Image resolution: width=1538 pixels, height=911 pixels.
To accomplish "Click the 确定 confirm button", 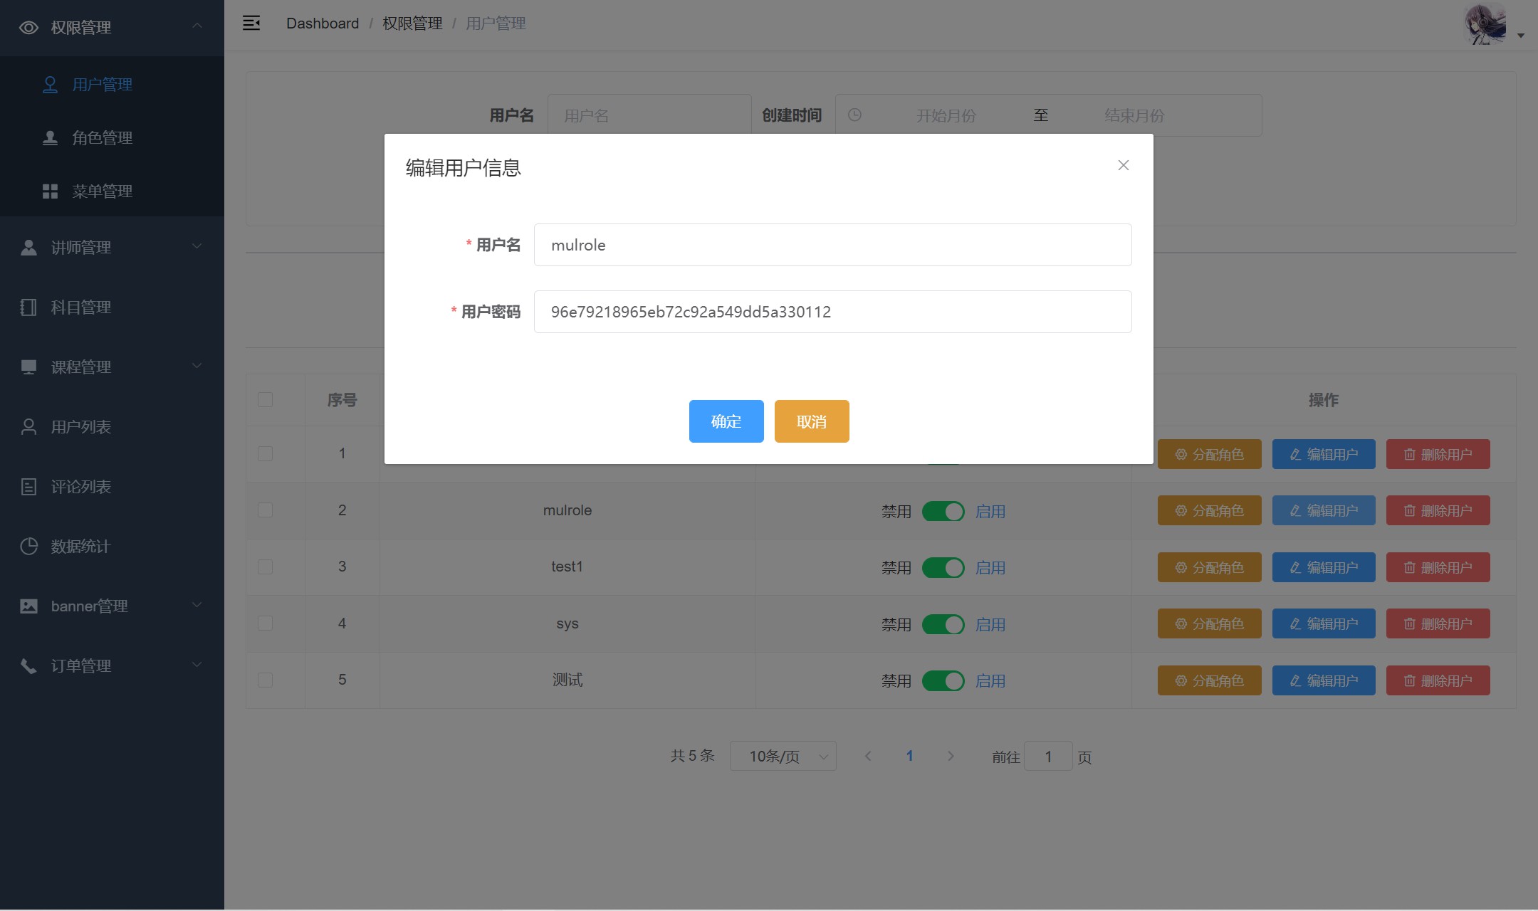I will pos(726,421).
